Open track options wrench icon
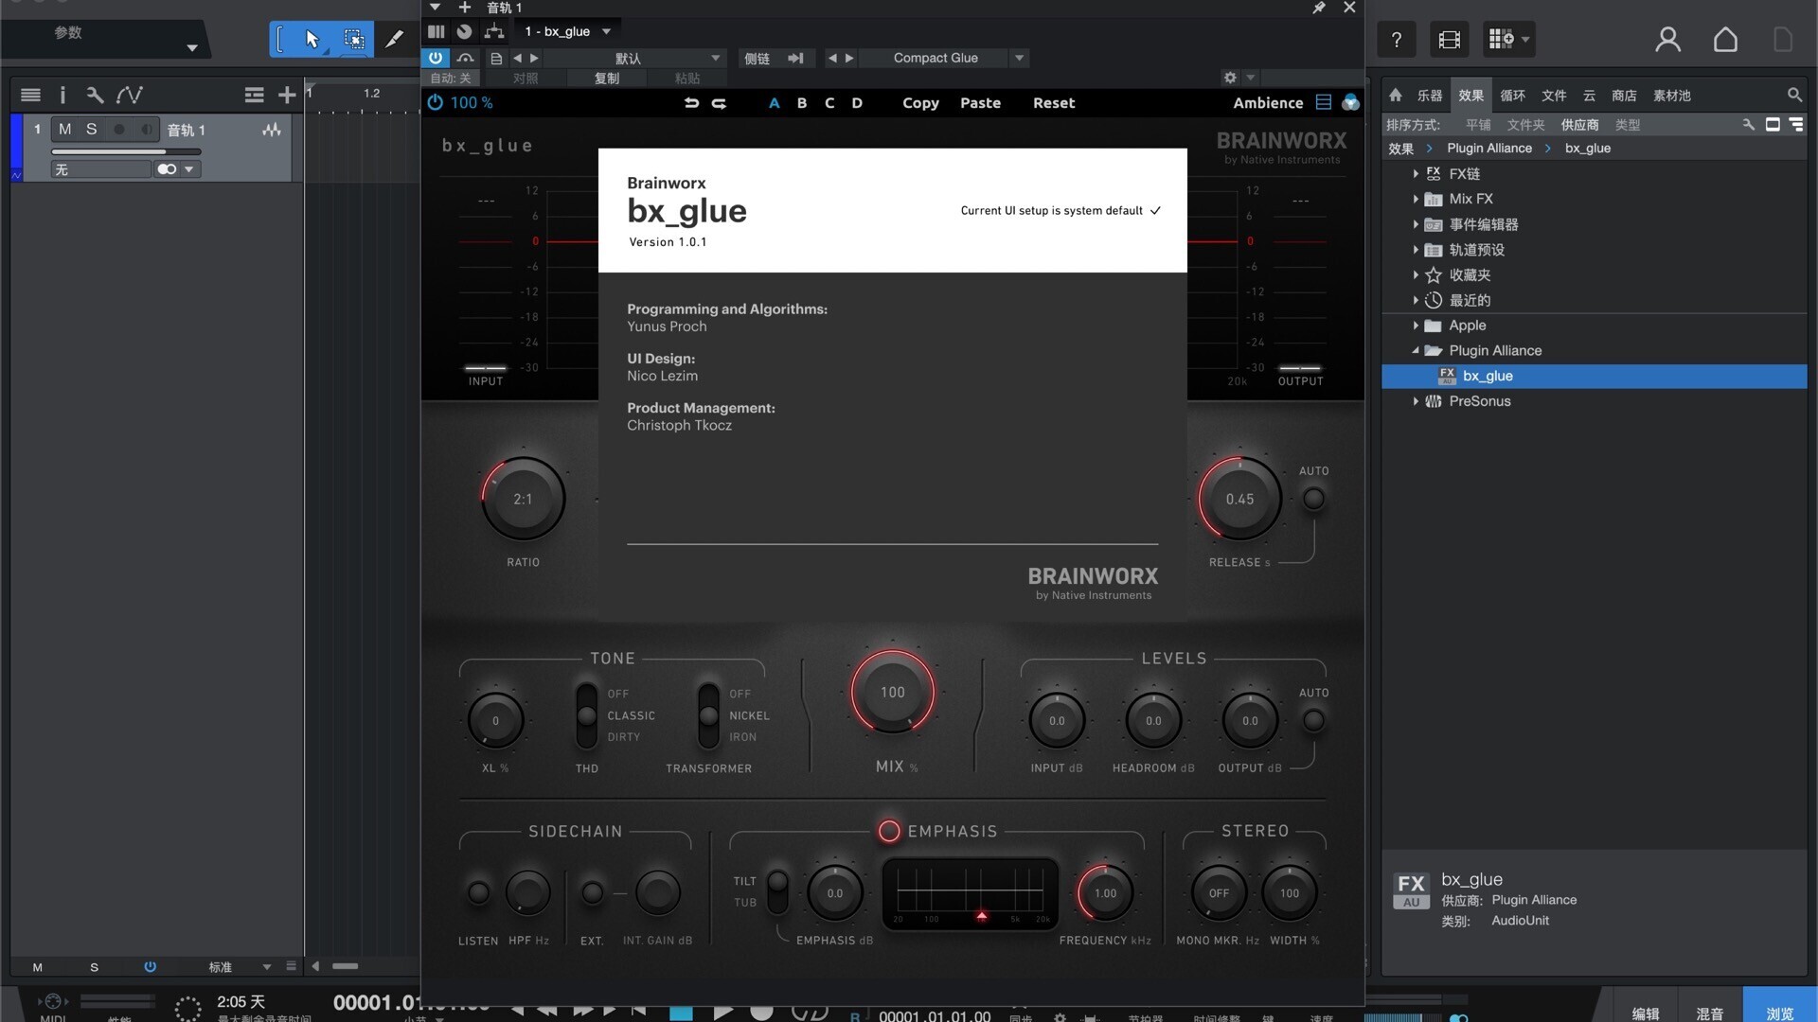Viewport: 1818px width, 1022px height. 95,95
